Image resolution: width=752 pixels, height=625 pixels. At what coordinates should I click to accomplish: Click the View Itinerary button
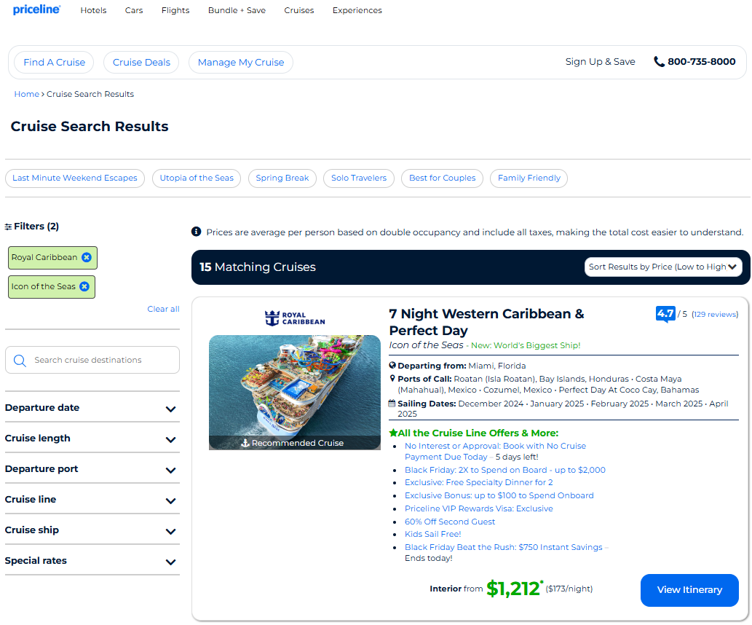pyautogui.click(x=689, y=591)
